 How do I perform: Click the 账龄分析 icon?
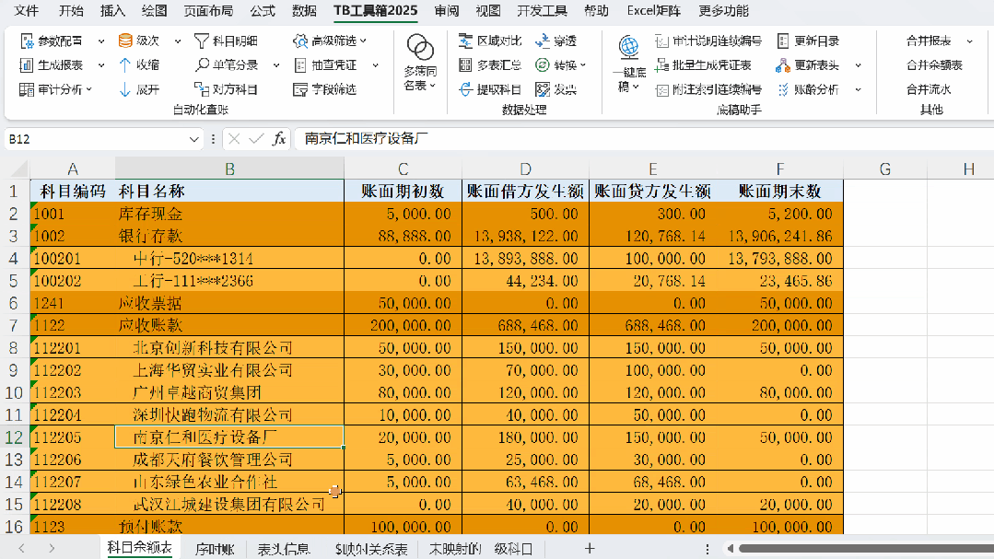tap(784, 89)
